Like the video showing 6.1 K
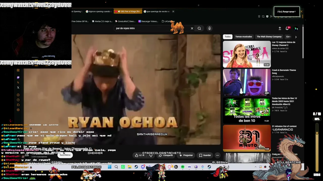323x181 pixels. tap(140, 155)
